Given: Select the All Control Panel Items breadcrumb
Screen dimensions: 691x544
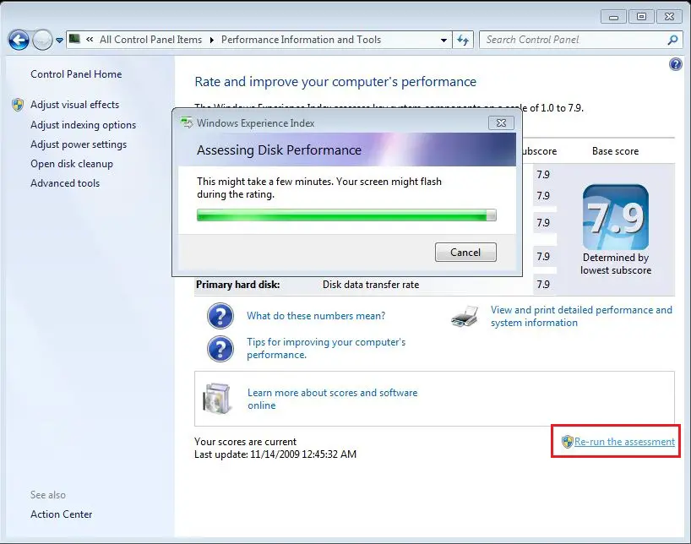Looking at the screenshot, I should click(x=150, y=40).
